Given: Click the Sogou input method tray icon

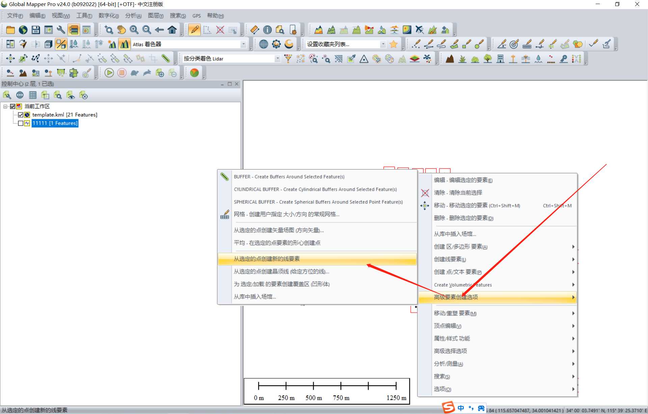Looking at the screenshot, I should click(449, 407).
